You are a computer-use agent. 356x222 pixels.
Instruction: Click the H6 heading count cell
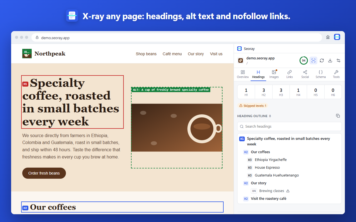point(333,92)
